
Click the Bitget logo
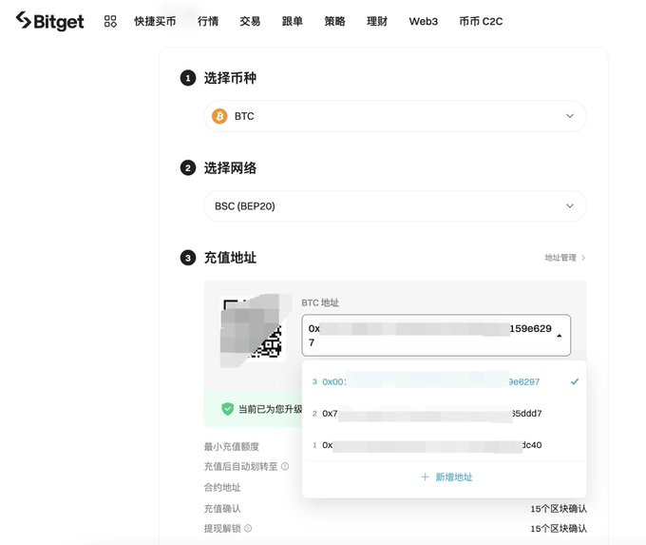[x=49, y=21]
